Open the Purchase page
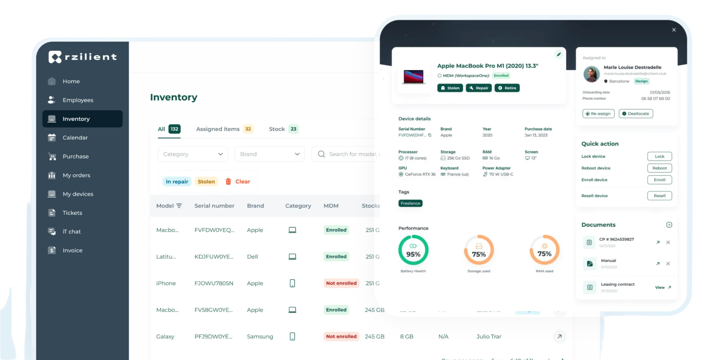This screenshot has height=360, width=720. [82, 156]
